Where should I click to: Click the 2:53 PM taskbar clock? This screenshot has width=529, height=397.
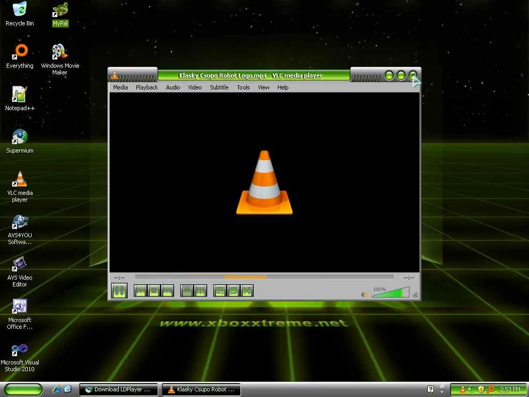(x=510, y=389)
